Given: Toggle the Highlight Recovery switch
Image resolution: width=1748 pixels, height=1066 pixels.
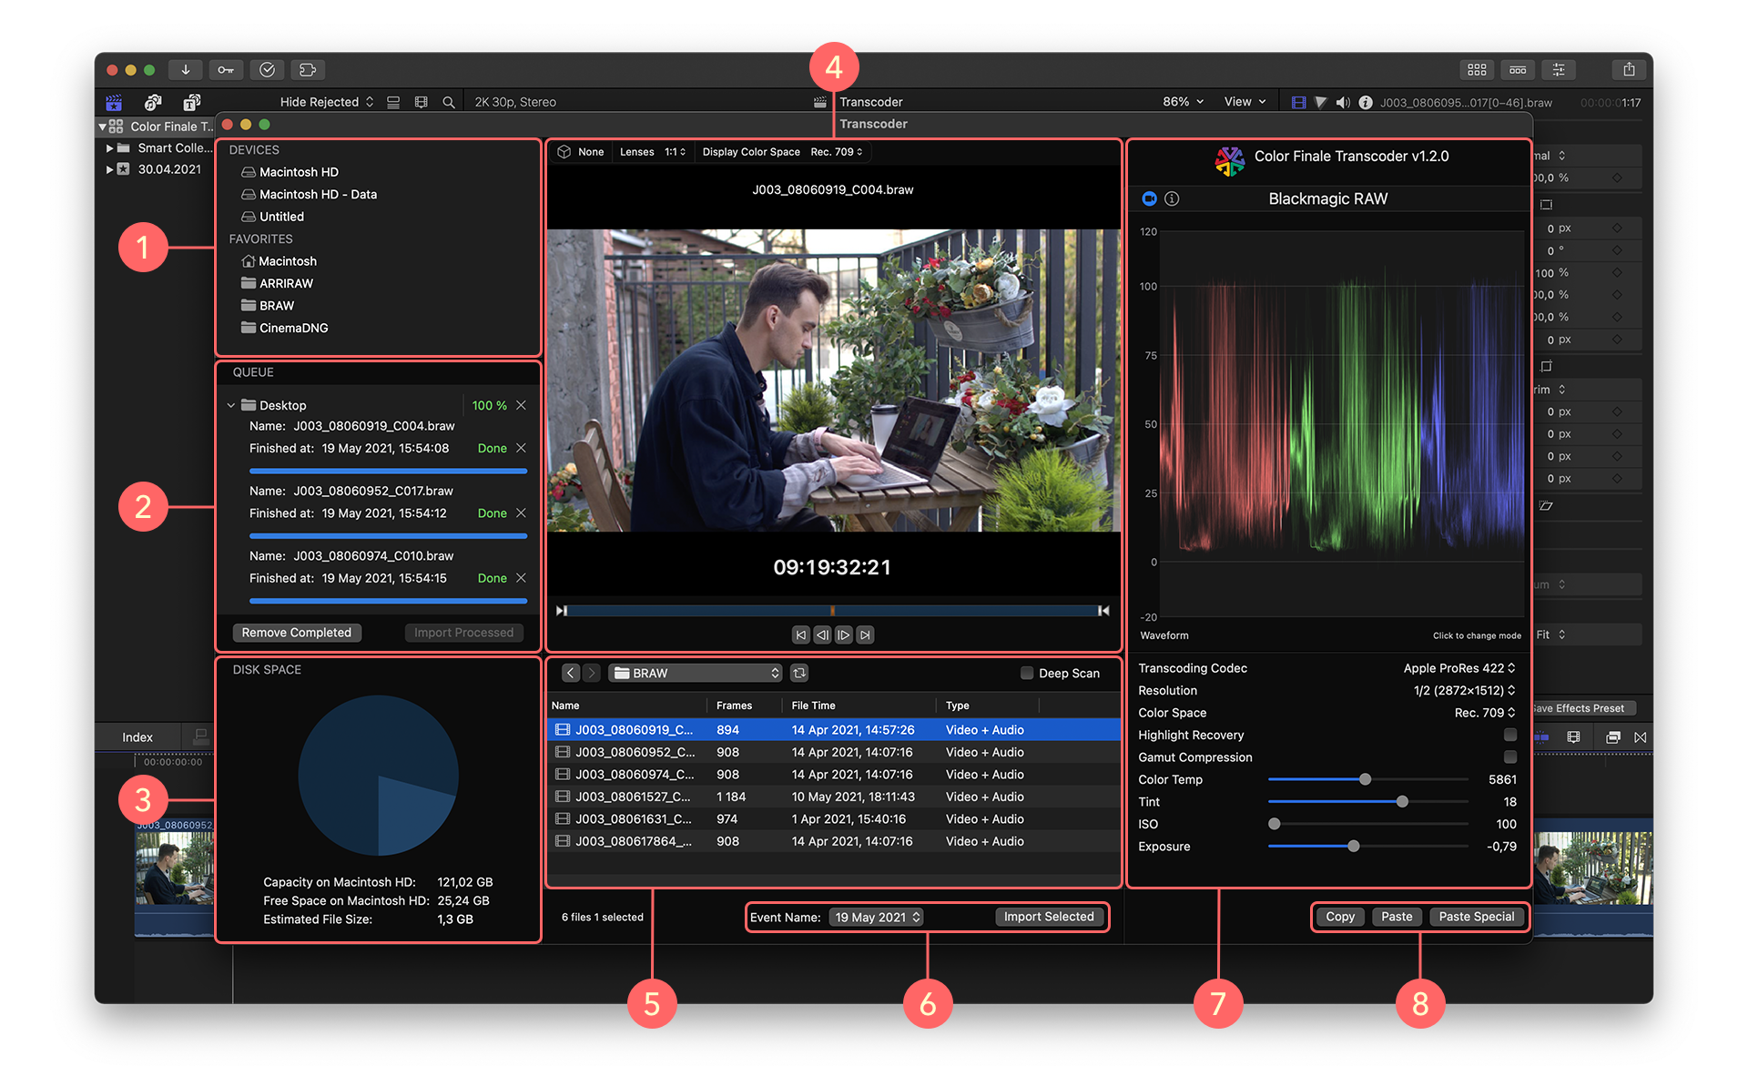Looking at the screenshot, I should pos(1505,734).
